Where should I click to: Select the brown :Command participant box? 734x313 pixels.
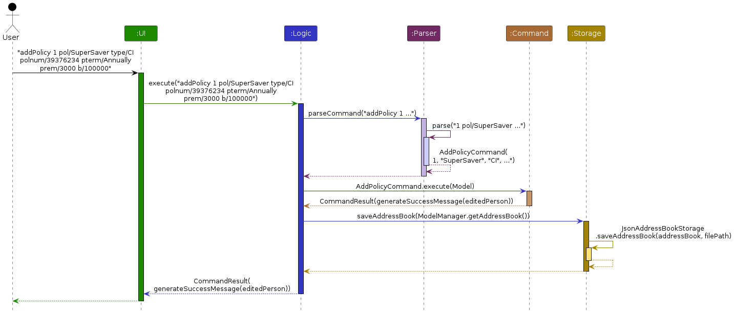pyautogui.click(x=529, y=33)
